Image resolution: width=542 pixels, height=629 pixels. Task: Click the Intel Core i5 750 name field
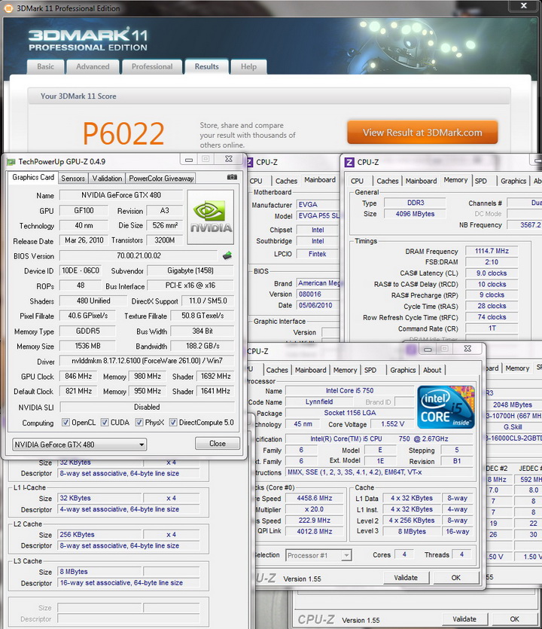coord(349,390)
